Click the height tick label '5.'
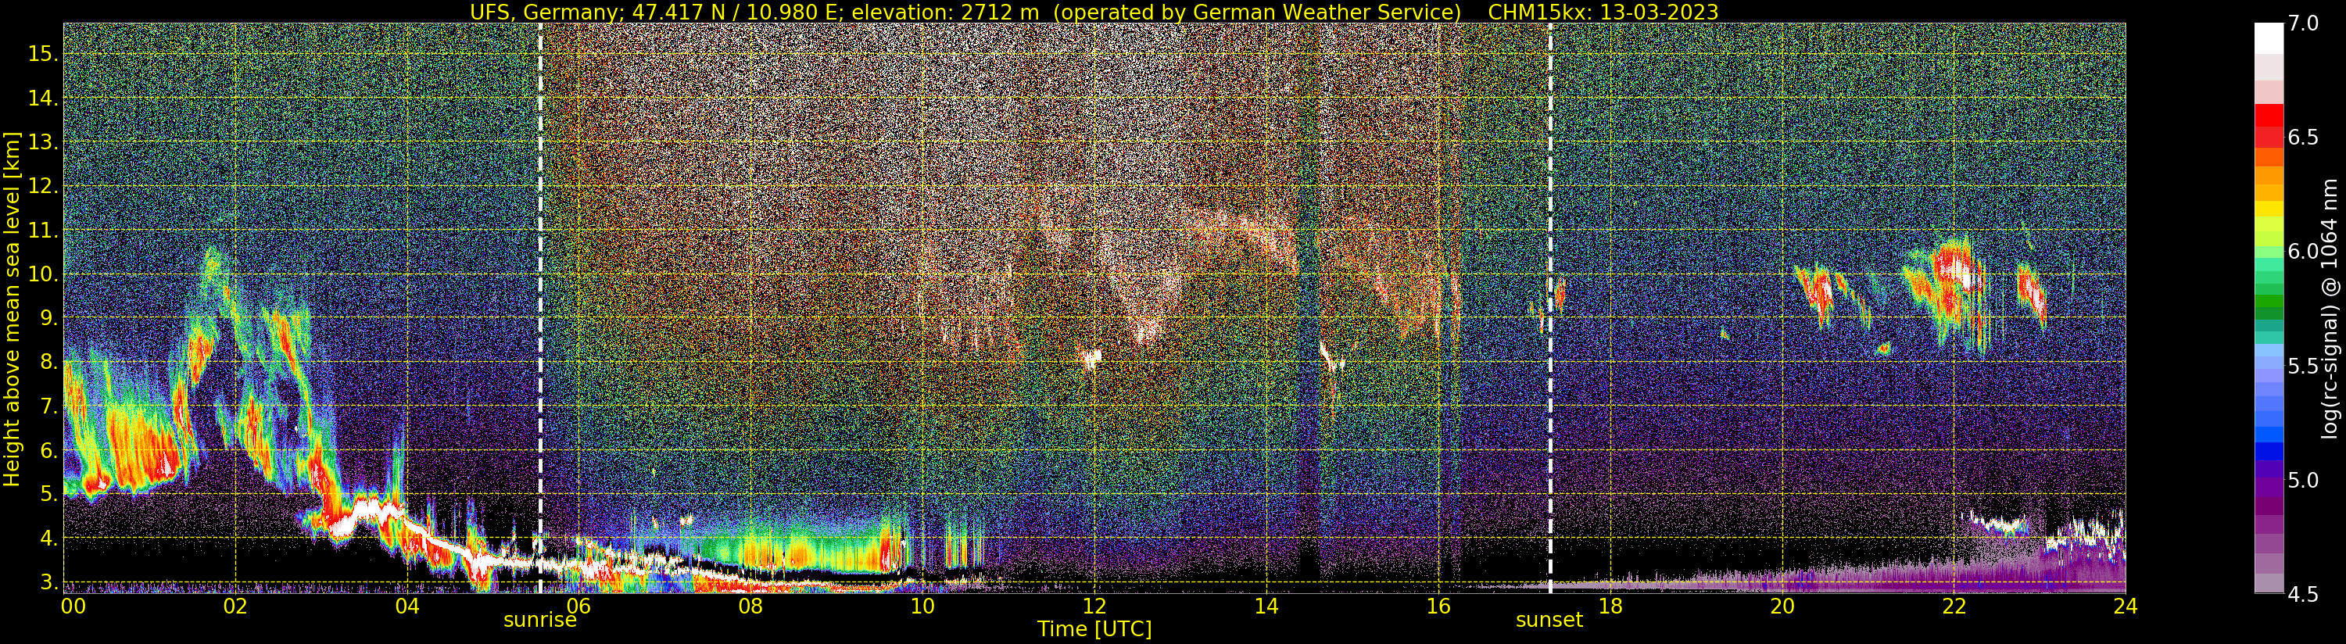 point(48,495)
